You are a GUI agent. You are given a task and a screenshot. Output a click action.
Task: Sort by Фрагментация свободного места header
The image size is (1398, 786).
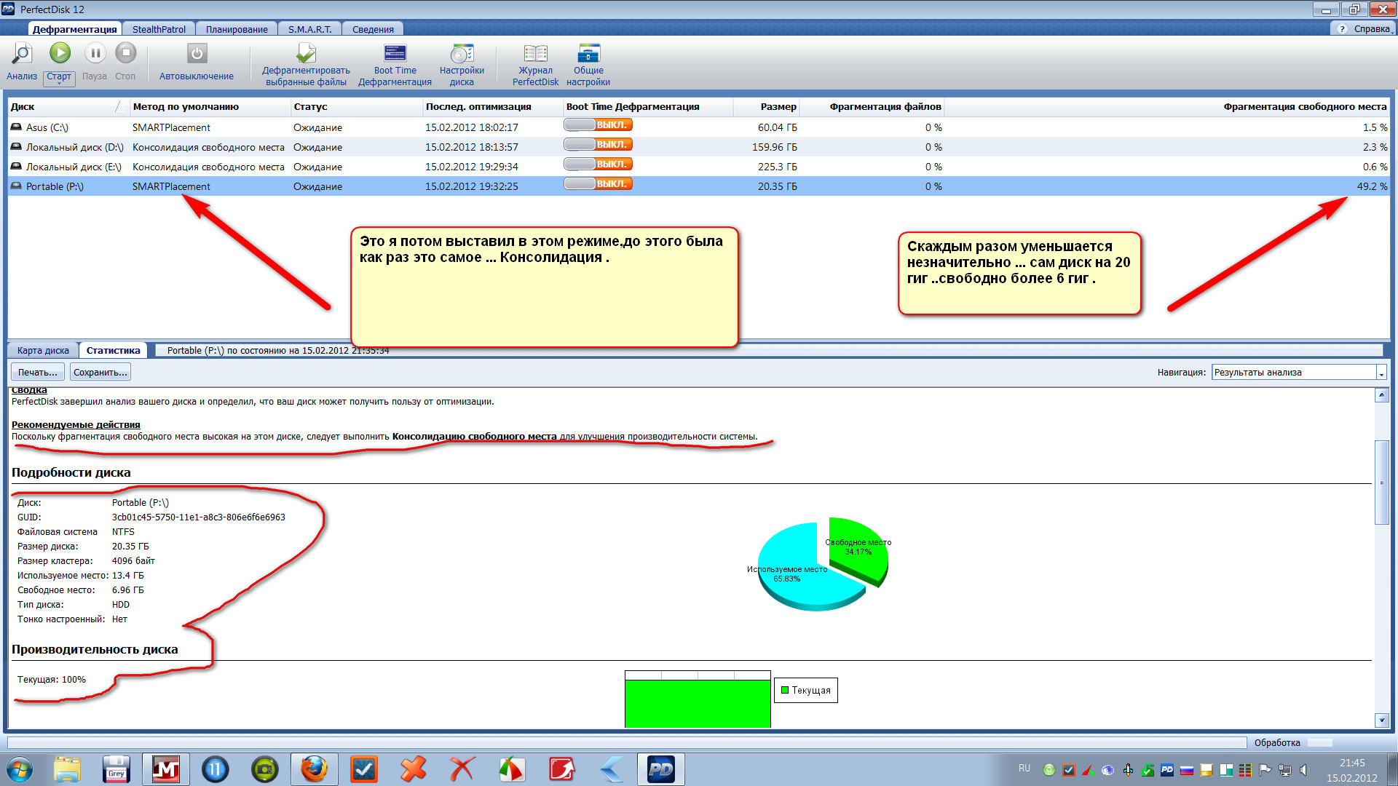(x=1167, y=107)
